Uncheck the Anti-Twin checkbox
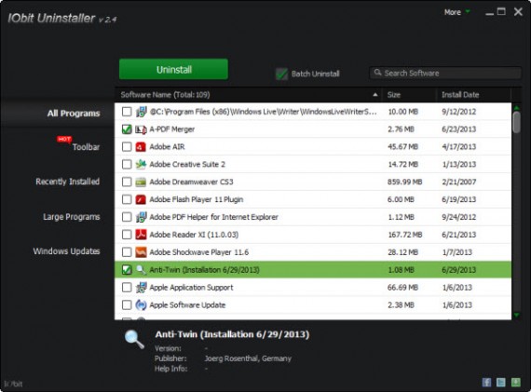 click(x=127, y=270)
